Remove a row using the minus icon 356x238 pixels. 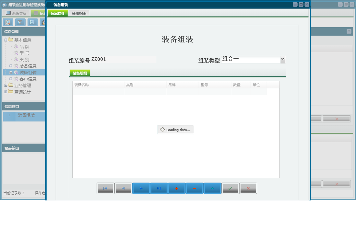195,188
